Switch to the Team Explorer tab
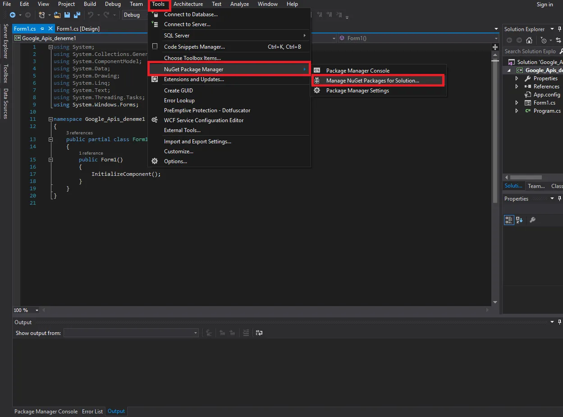Viewport: 563px width, 417px height. point(536,186)
